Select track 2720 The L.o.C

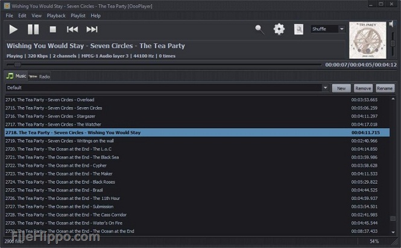[x=197, y=149]
